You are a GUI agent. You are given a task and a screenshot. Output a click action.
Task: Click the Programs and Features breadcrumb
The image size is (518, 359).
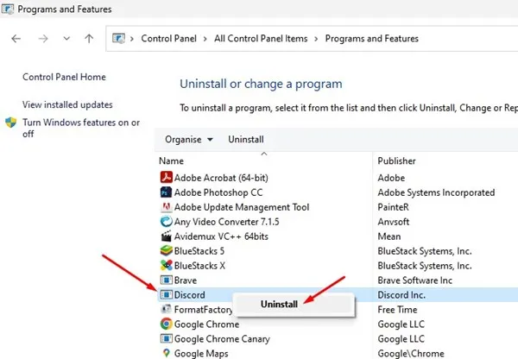(371, 38)
